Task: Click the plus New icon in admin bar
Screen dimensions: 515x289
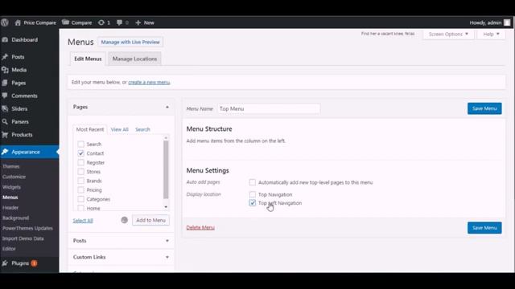Action: coord(138,22)
